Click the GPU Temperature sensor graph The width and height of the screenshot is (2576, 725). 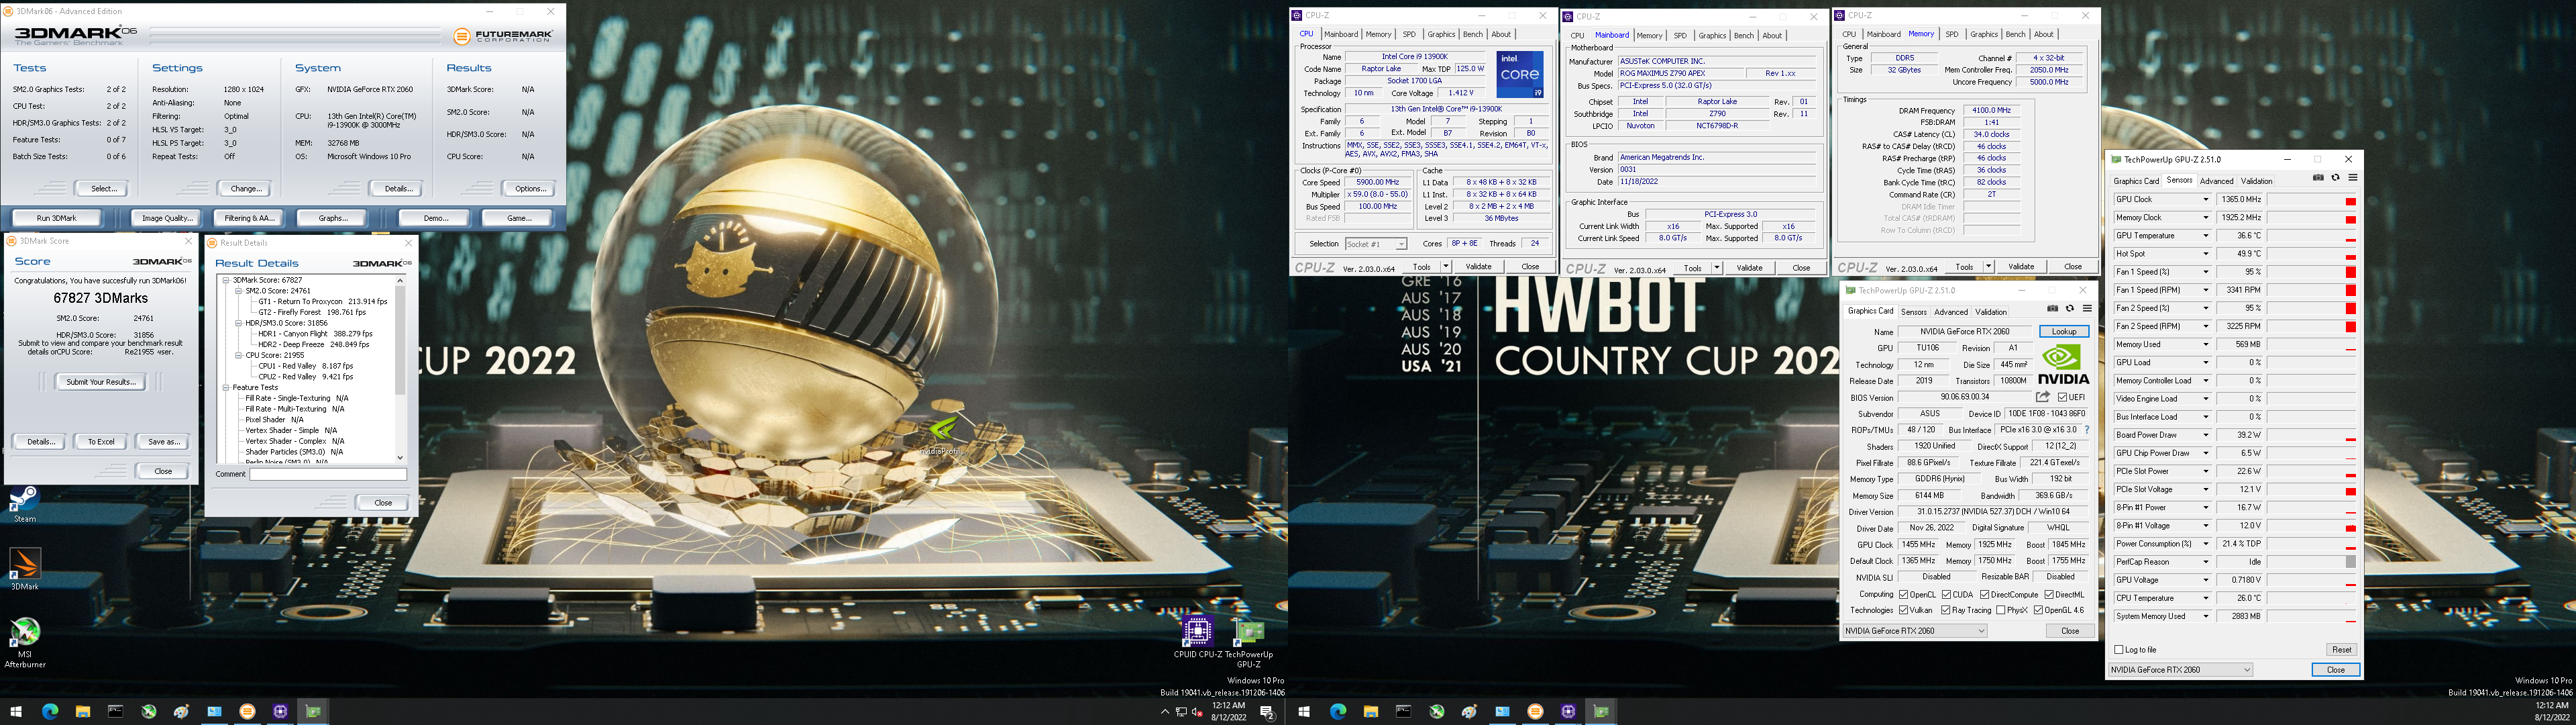(x=2313, y=236)
